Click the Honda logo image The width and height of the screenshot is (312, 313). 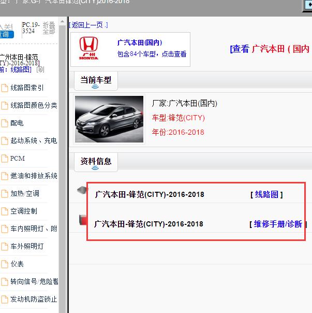coord(88,48)
